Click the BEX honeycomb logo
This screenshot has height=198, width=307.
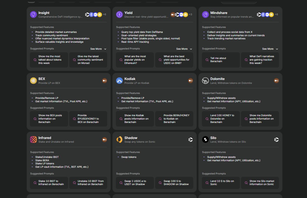[x=33, y=80]
